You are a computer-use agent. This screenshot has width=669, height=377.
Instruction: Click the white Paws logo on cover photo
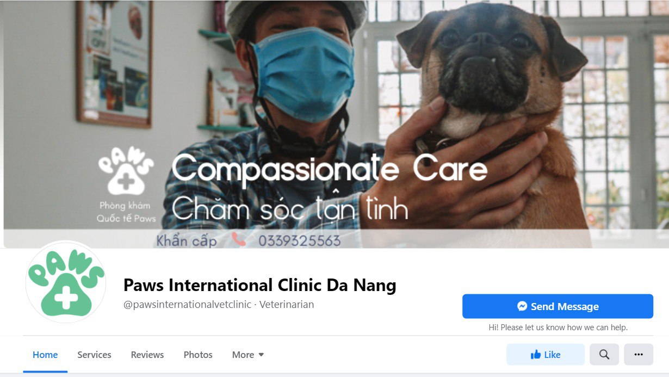tap(126, 170)
